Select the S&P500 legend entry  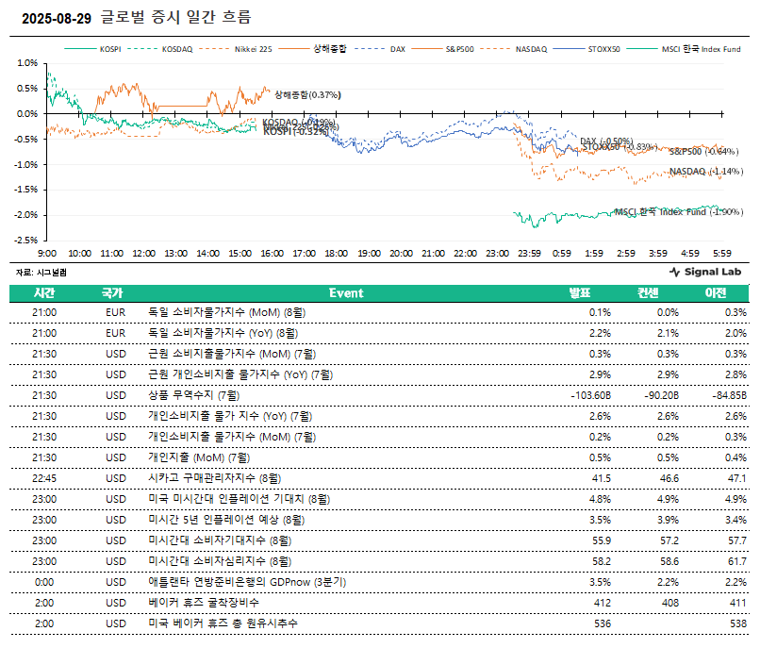click(x=443, y=49)
